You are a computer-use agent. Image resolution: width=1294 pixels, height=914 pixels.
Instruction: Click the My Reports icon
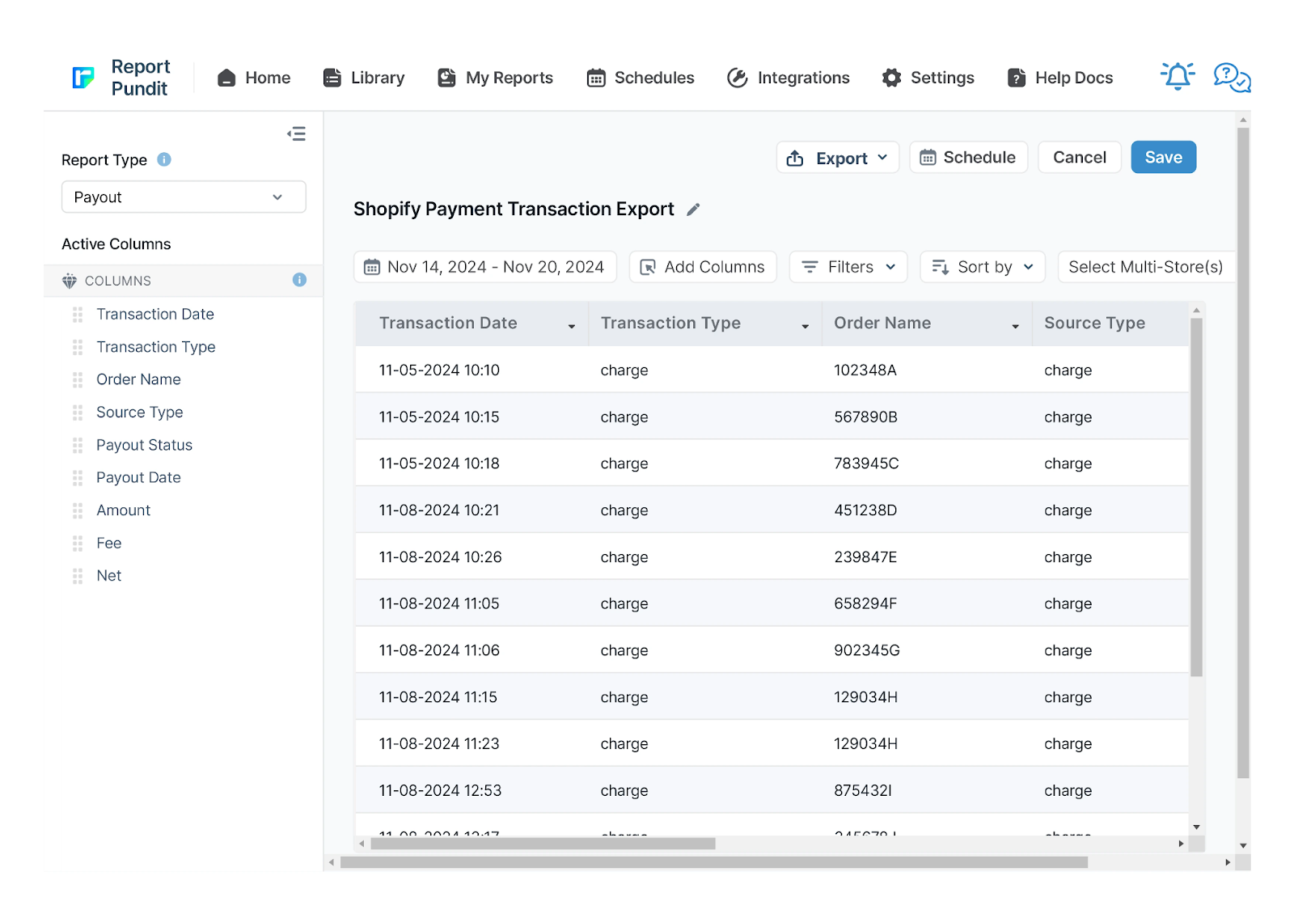[446, 78]
